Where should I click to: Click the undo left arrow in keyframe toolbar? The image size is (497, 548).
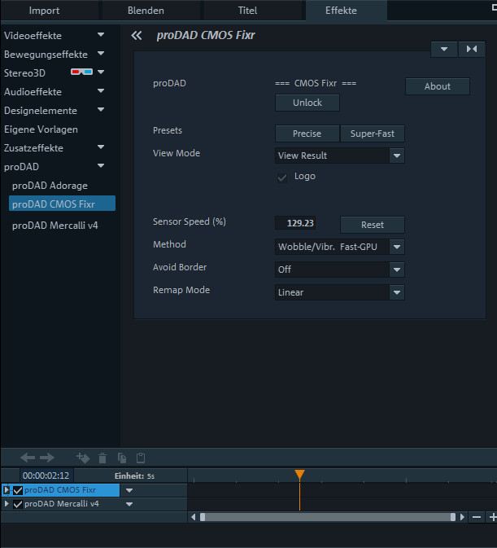[x=28, y=458]
